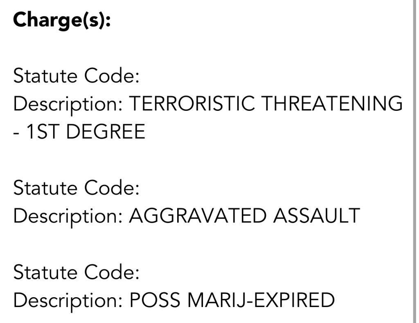The image size is (419, 323).
Task: Click the word POSS in third charge
Action: (x=155, y=301)
